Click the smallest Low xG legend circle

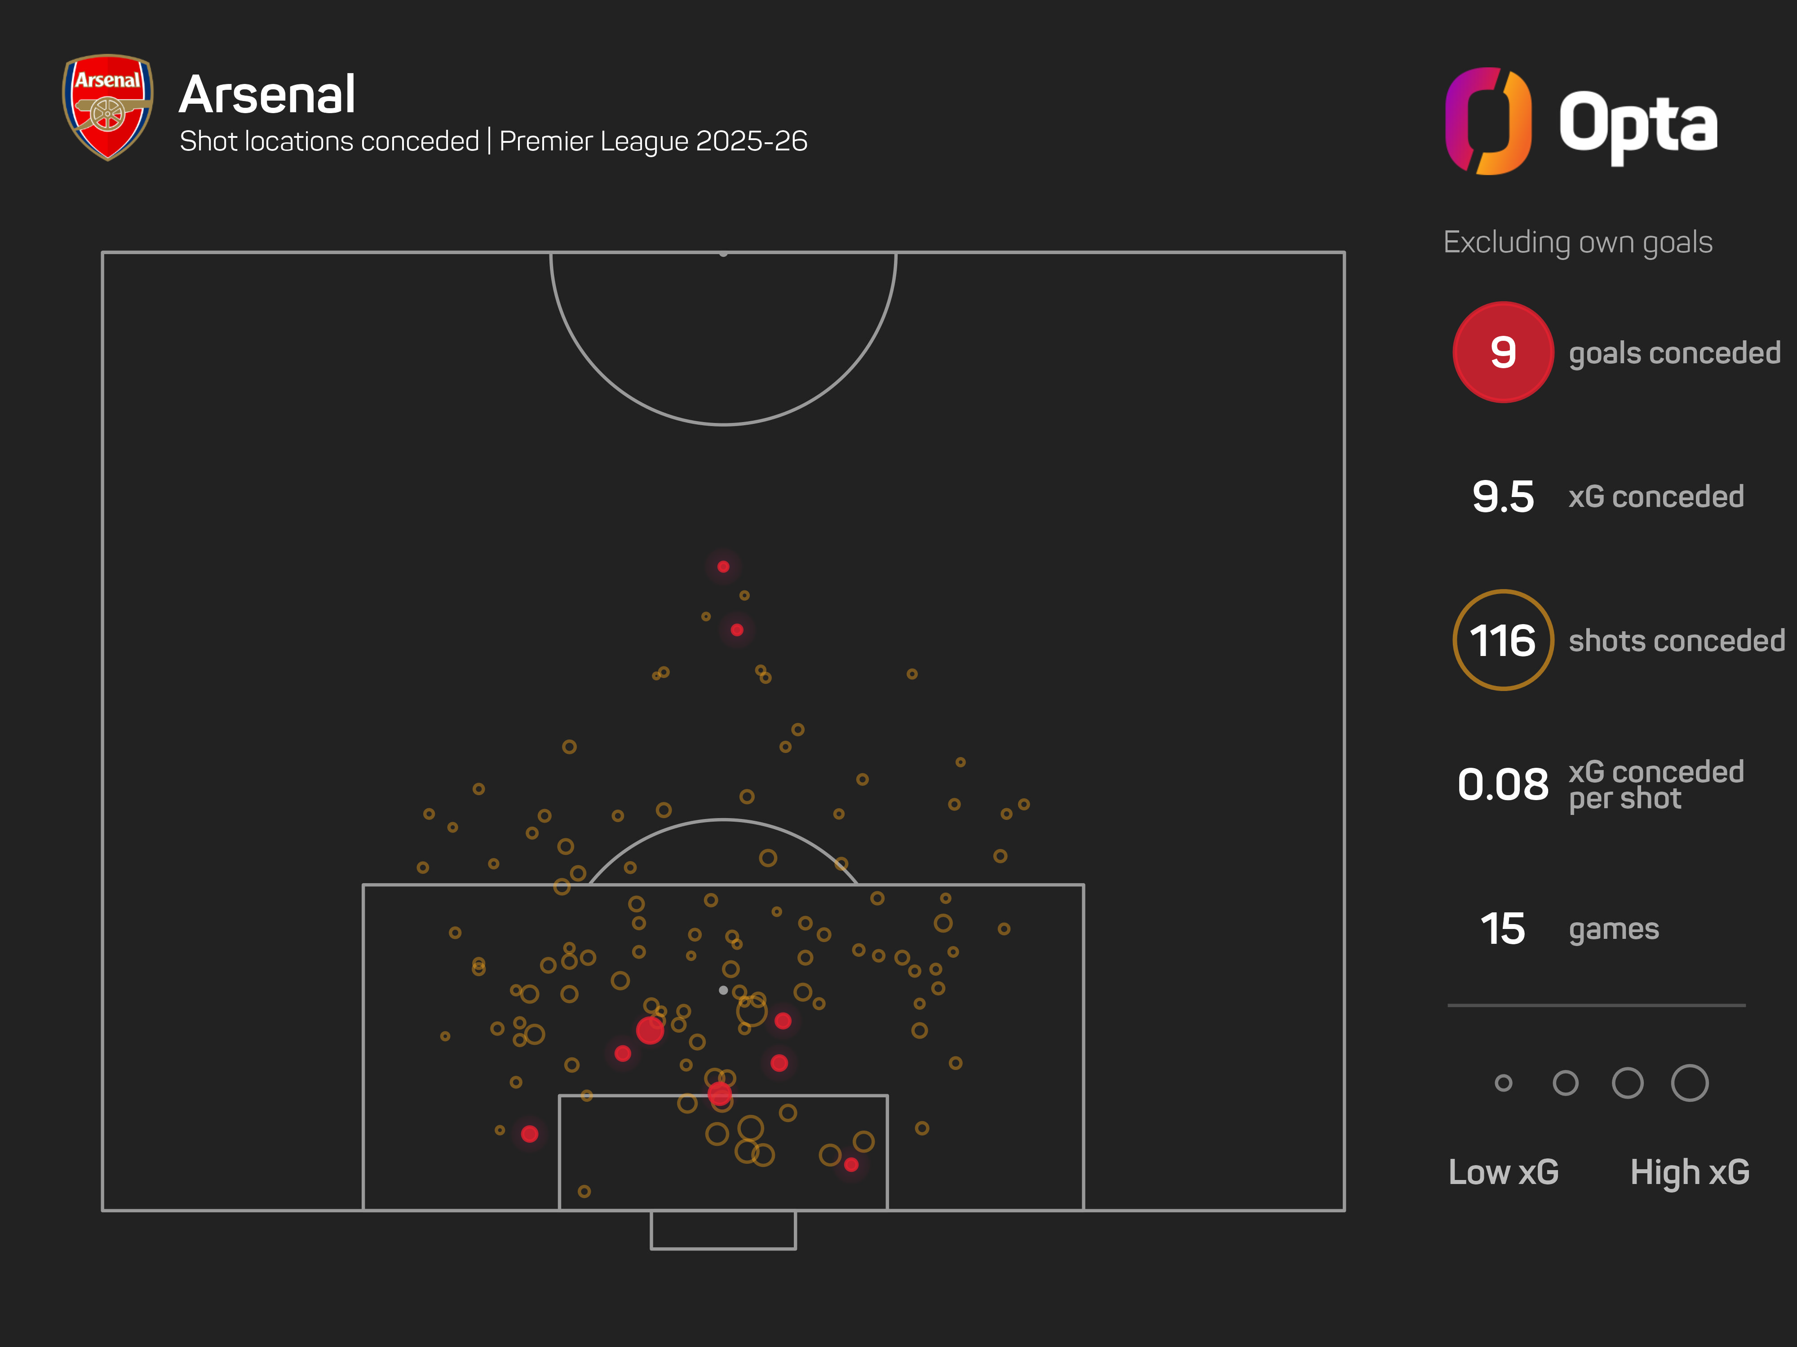pos(1503,1083)
